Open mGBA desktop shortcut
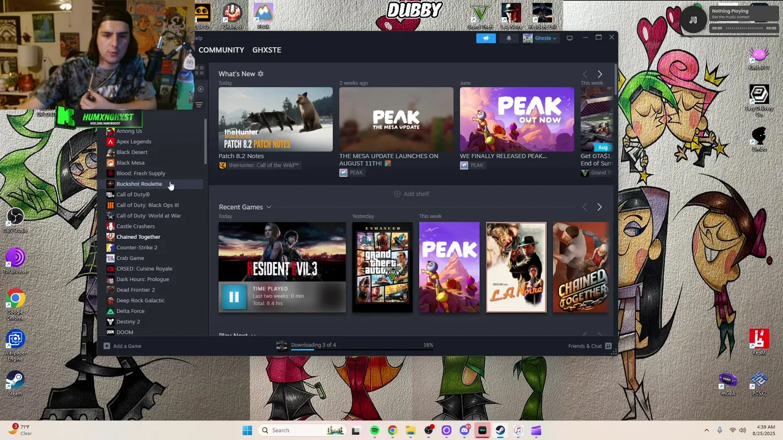This screenshot has height=440, width=783. [728, 384]
